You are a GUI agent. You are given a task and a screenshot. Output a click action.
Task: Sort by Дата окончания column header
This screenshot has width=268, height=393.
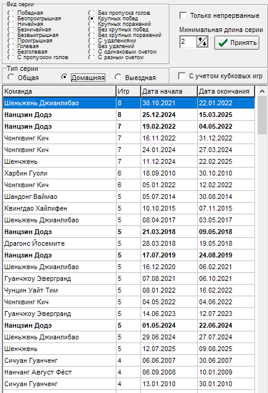[226, 92]
